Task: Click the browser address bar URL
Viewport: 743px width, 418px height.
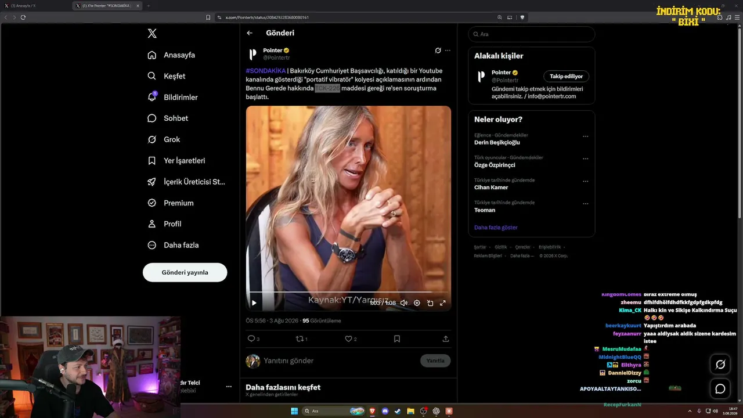Action: coord(267,17)
